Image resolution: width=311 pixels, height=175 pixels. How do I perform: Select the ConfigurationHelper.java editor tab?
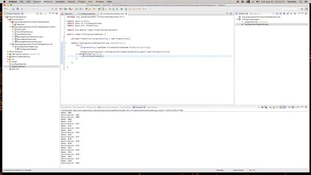click(113, 14)
